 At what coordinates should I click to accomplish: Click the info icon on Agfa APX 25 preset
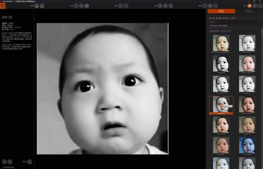210,114
